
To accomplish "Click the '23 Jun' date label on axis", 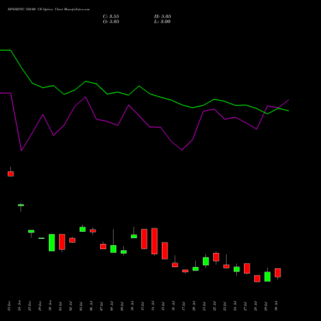I will pos(9,306).
